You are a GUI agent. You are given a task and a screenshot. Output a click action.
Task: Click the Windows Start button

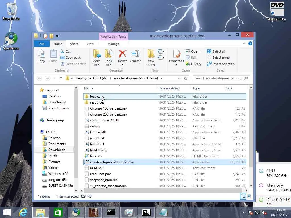coord(7,212)
